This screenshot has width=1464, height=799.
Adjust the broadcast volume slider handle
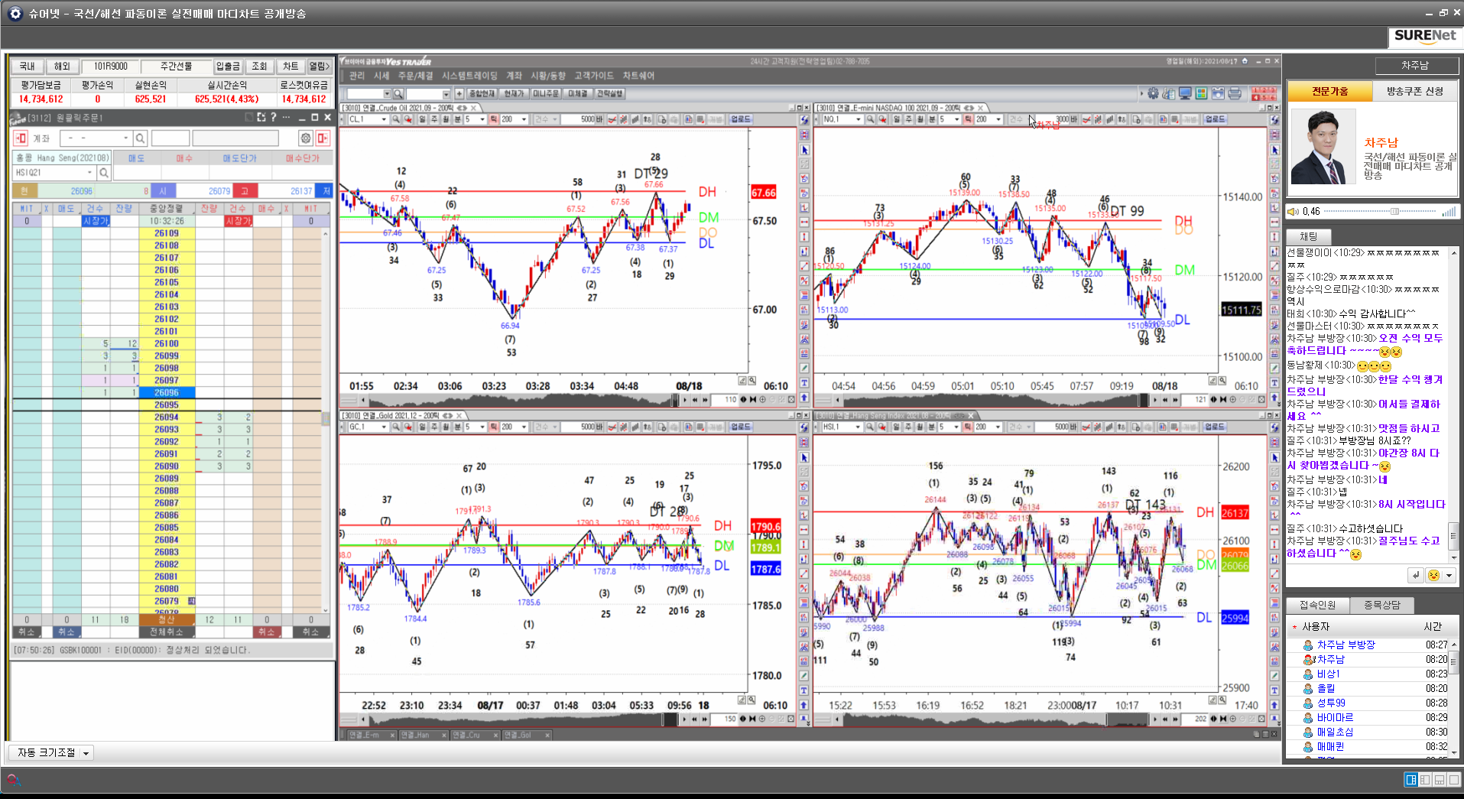click(x=1394, y=212)
